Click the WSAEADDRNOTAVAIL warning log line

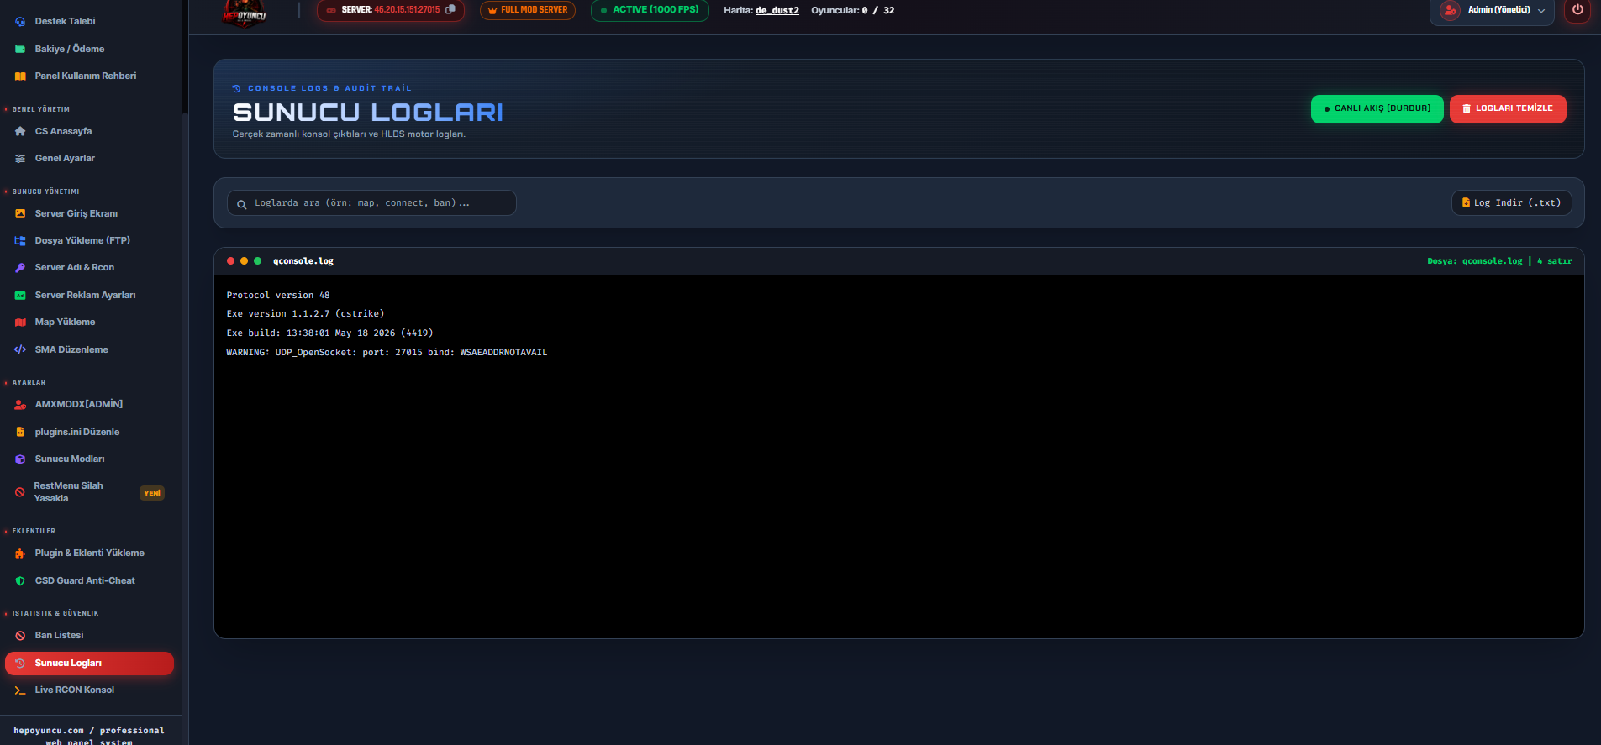(387, 353)
